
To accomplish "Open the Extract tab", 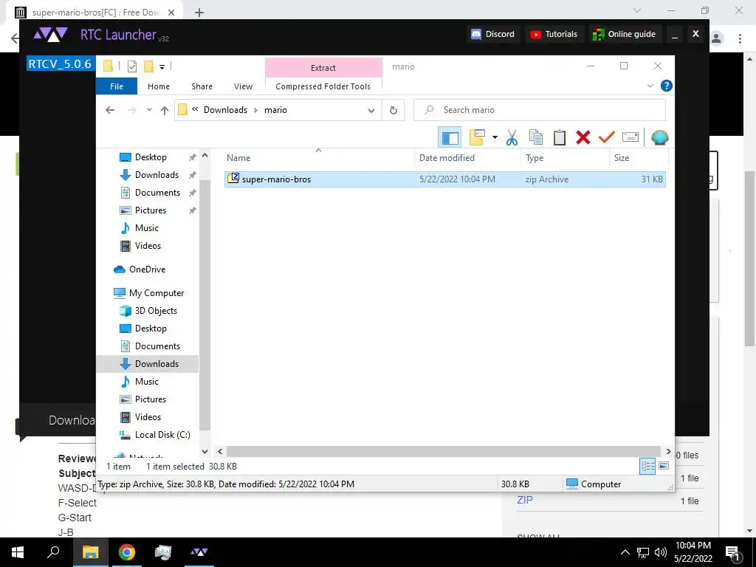I will (323, 68).
